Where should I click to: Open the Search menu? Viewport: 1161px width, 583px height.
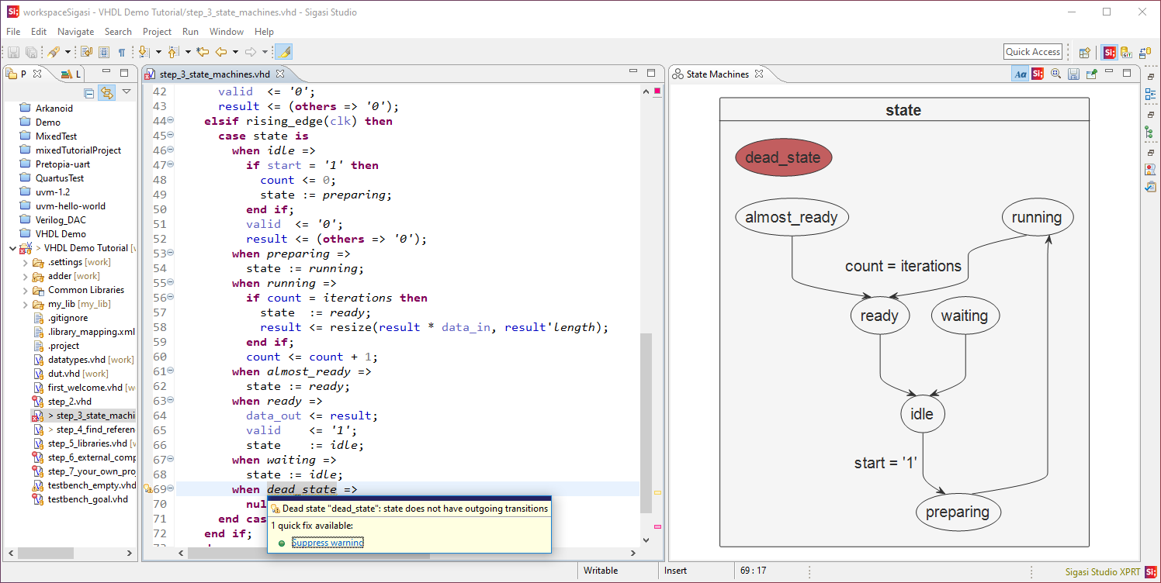click(x=118, y=32)
